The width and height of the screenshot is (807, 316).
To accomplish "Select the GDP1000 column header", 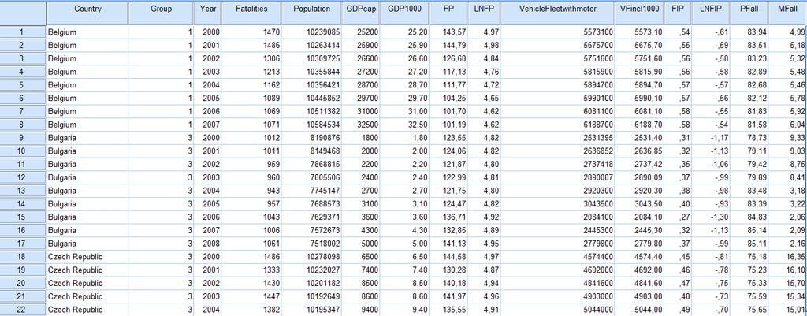I will click(x=405, y=13).
